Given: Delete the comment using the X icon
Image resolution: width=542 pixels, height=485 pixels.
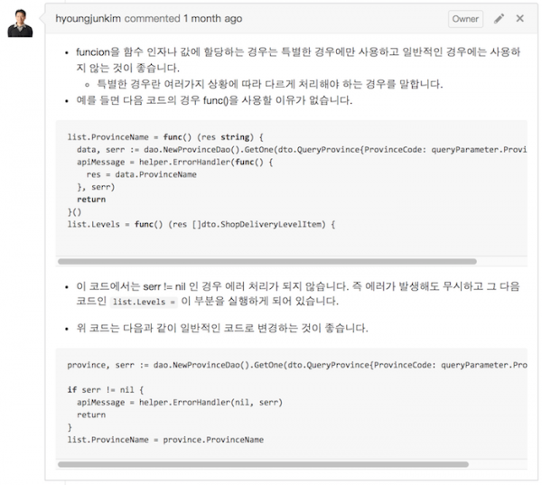Looking at the screenshot, I should [x=519, y=18].
